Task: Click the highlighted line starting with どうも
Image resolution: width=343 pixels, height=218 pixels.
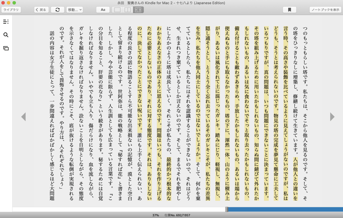Action: coord(276,113)
